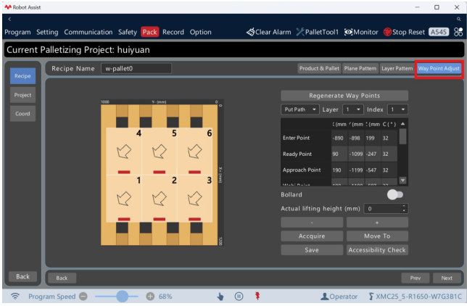Click the Actual lifting height field
The image size is (467, 306).
coord(386,209)
